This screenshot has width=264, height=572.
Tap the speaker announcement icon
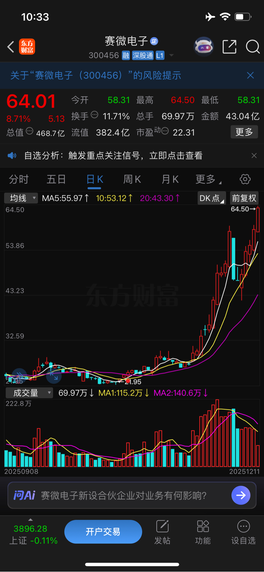pyautogui.click(x=12, y=156)
